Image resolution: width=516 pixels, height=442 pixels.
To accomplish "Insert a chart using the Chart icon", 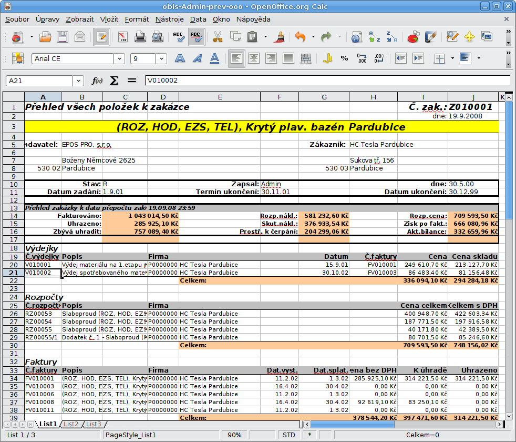I will coord(413,37).
